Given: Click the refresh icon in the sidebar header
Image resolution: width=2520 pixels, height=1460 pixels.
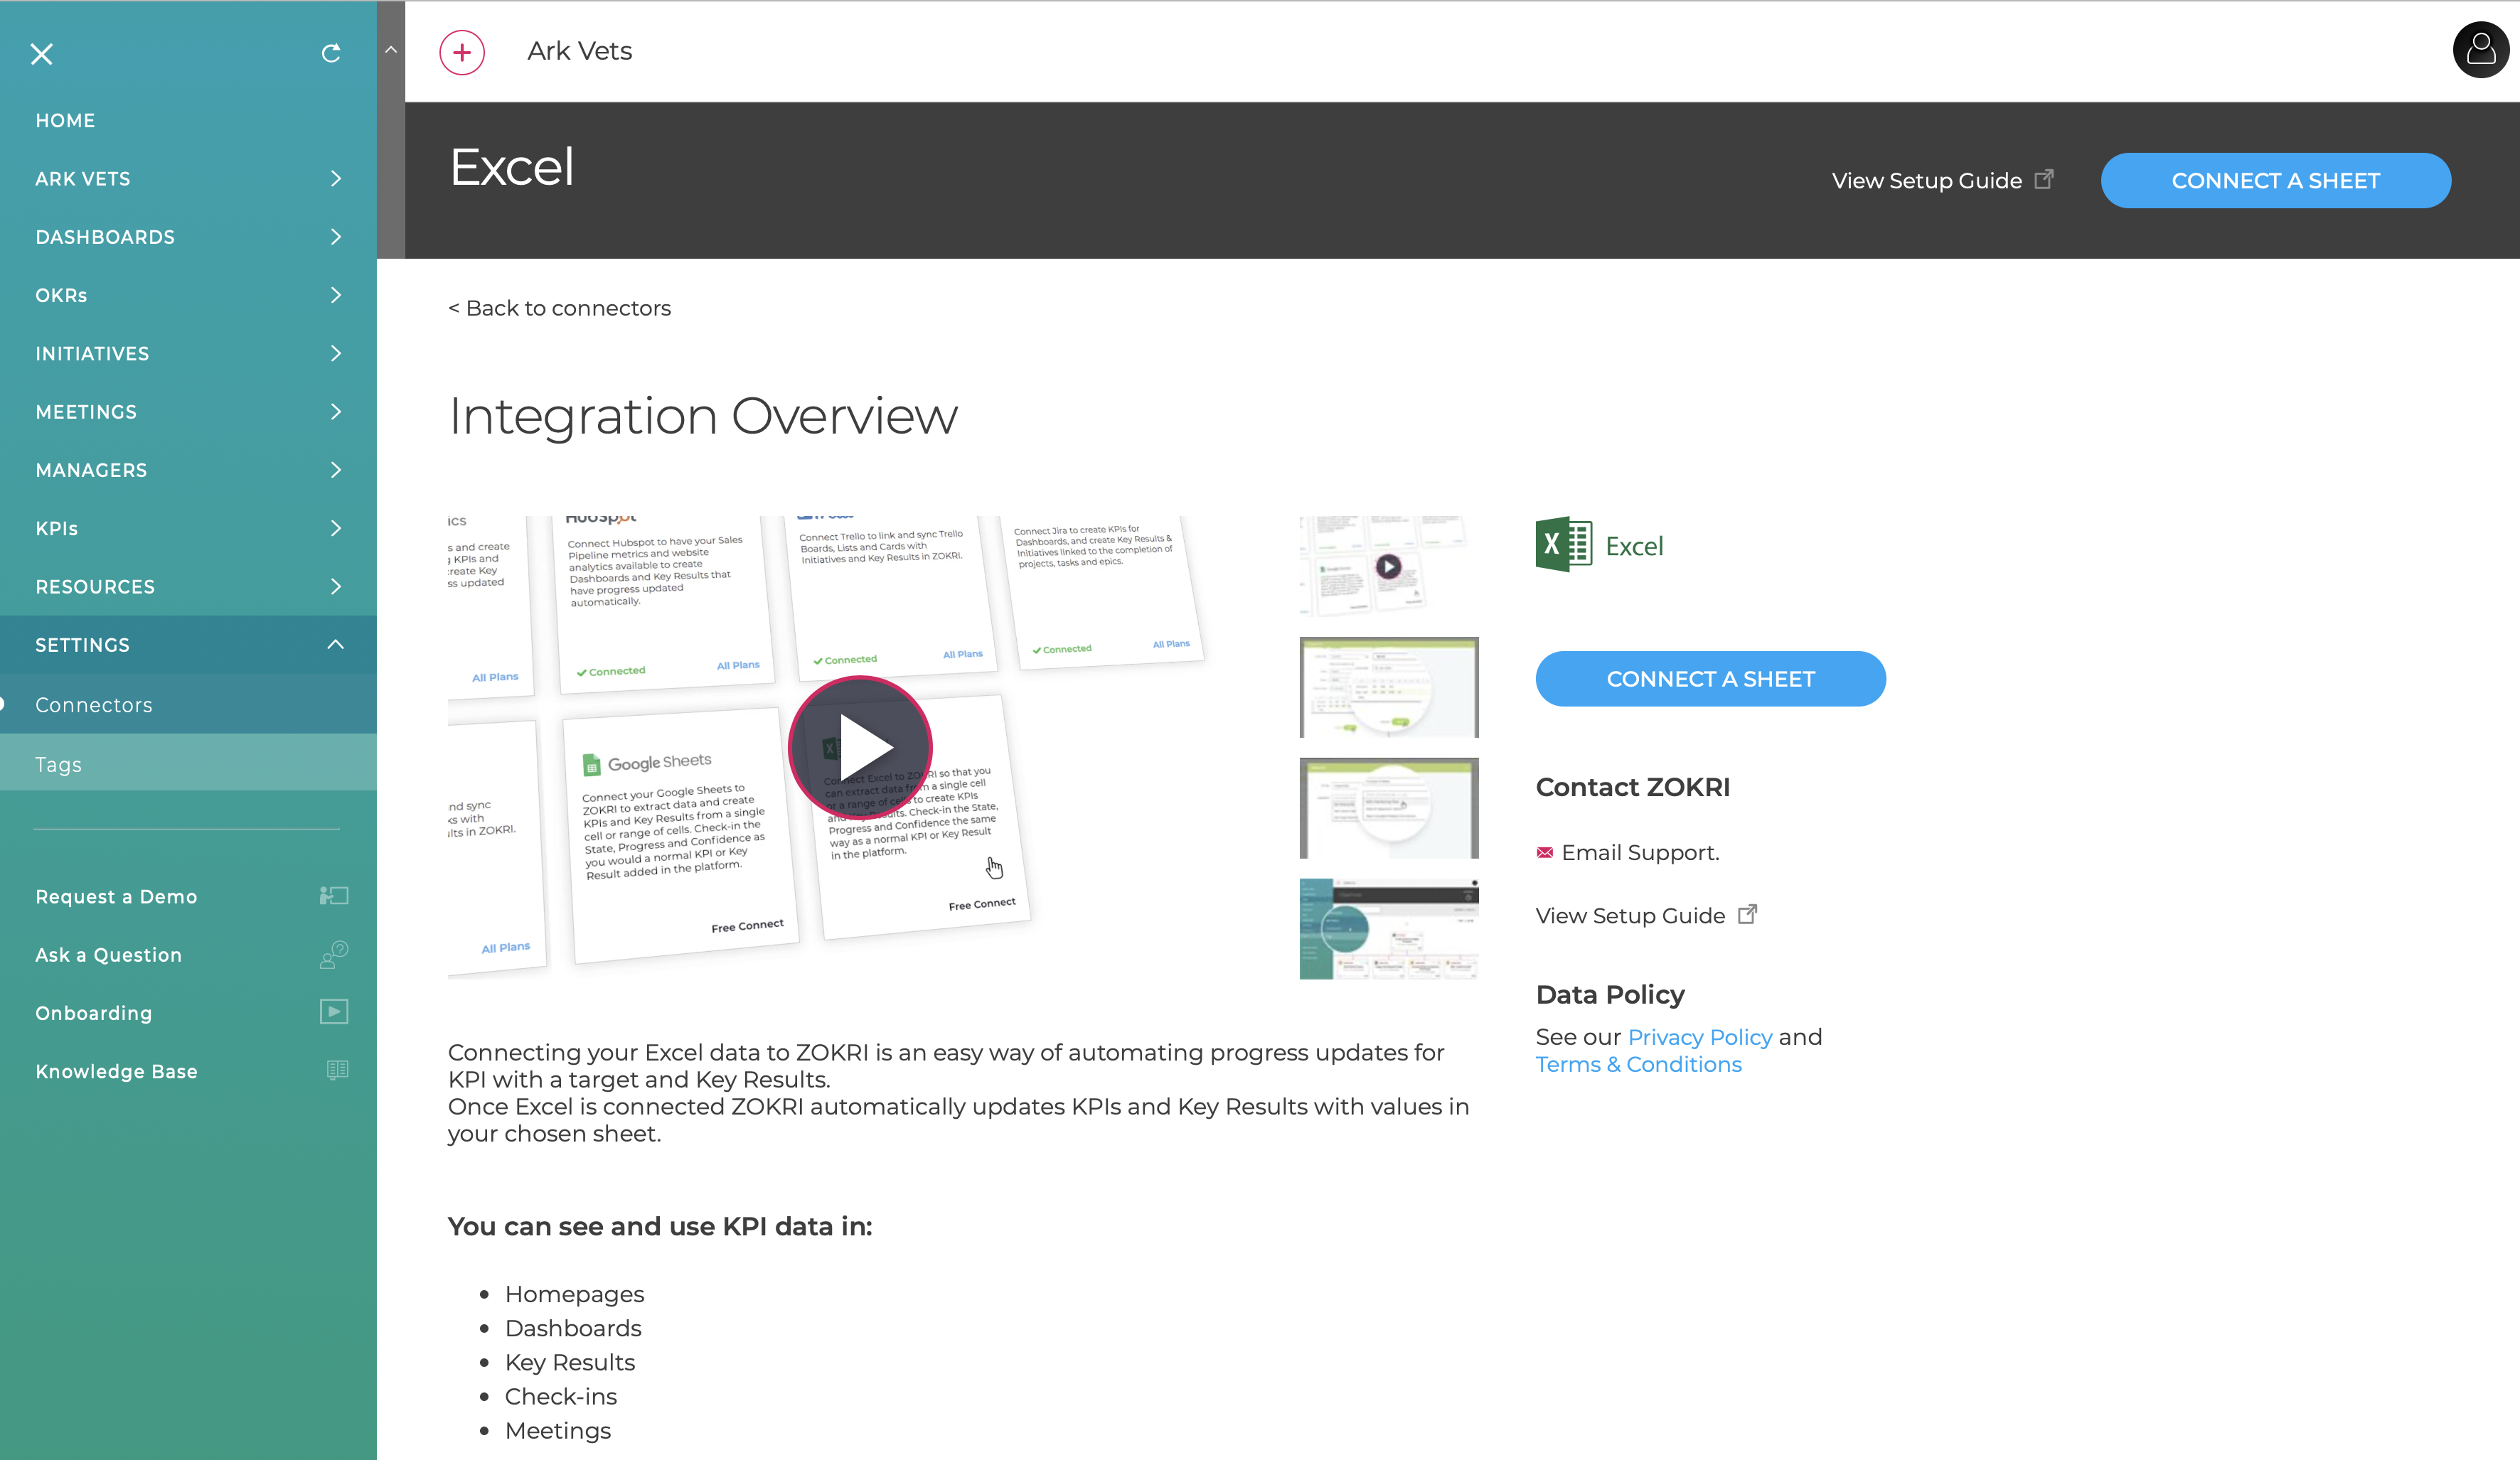Looking at the screenshot, I should pyautogui.click(x=331, y=53).
